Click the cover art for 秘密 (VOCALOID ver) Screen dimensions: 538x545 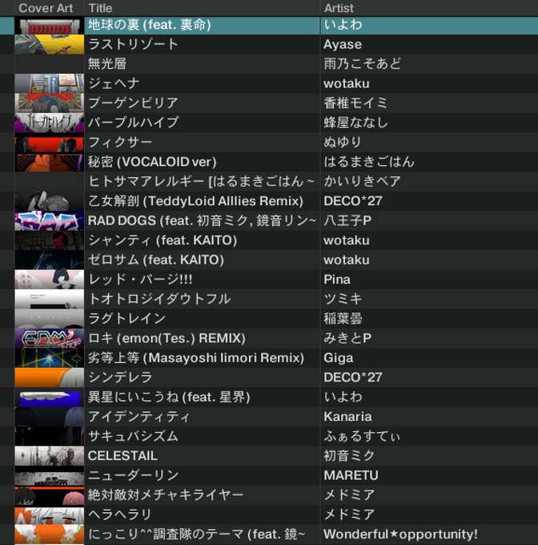click(x=50, y=162)
